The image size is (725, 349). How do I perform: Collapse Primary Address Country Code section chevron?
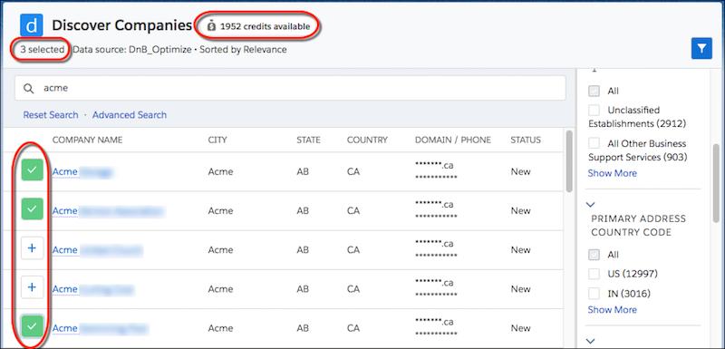[x=591, y=204]
